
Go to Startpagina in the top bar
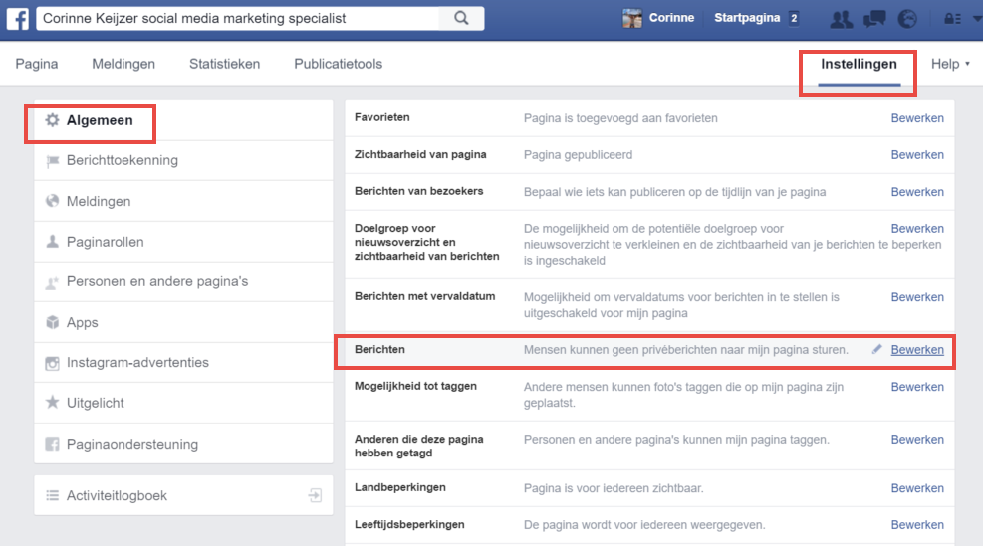[x=747, y=18]
